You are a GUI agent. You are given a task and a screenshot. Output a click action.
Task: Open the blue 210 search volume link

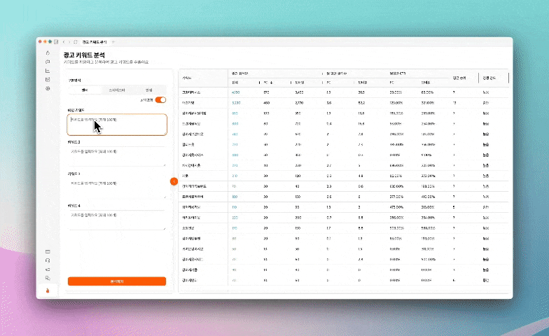click(235, 176)
